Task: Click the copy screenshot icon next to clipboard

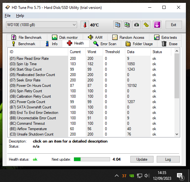Action: tap(127, 25)
